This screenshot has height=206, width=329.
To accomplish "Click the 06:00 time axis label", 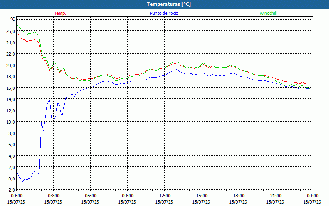I will tap(90, 196).
